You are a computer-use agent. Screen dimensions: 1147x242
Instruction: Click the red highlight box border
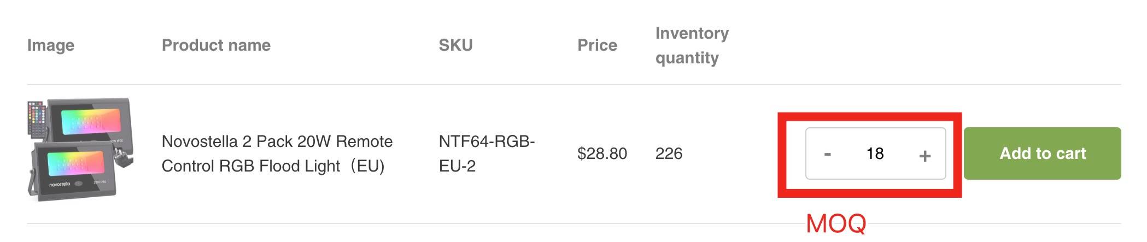[869, 116]
